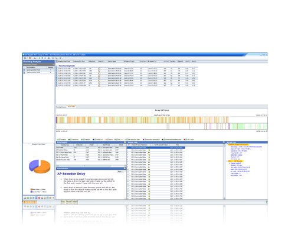The image size is (288, 227).
Task: Click the orange slice of the pie chart
Action: point(43,167)
